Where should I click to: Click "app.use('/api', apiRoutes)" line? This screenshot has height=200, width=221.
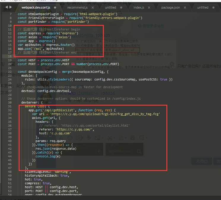click(x=41, y=49)
